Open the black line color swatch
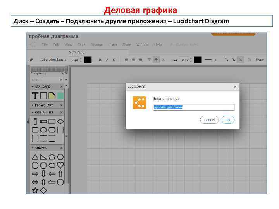The width and height of the screenshot is (279, 209). pyautogui.click(x=198, y=60)
